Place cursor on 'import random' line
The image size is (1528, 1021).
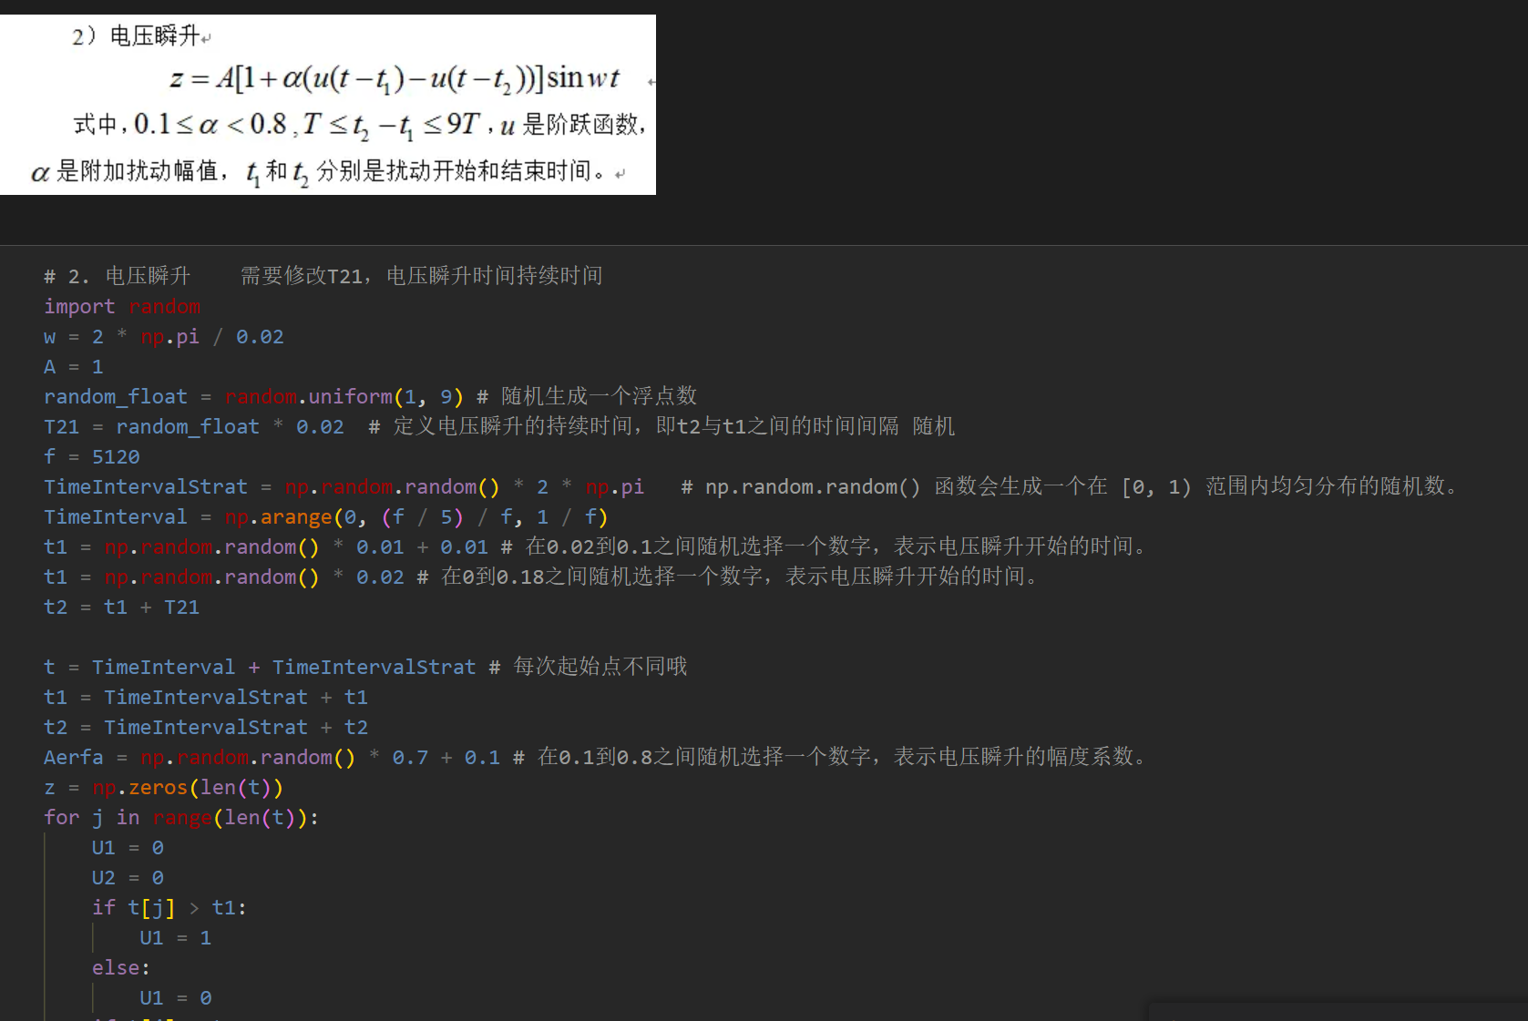click(121, 307)
